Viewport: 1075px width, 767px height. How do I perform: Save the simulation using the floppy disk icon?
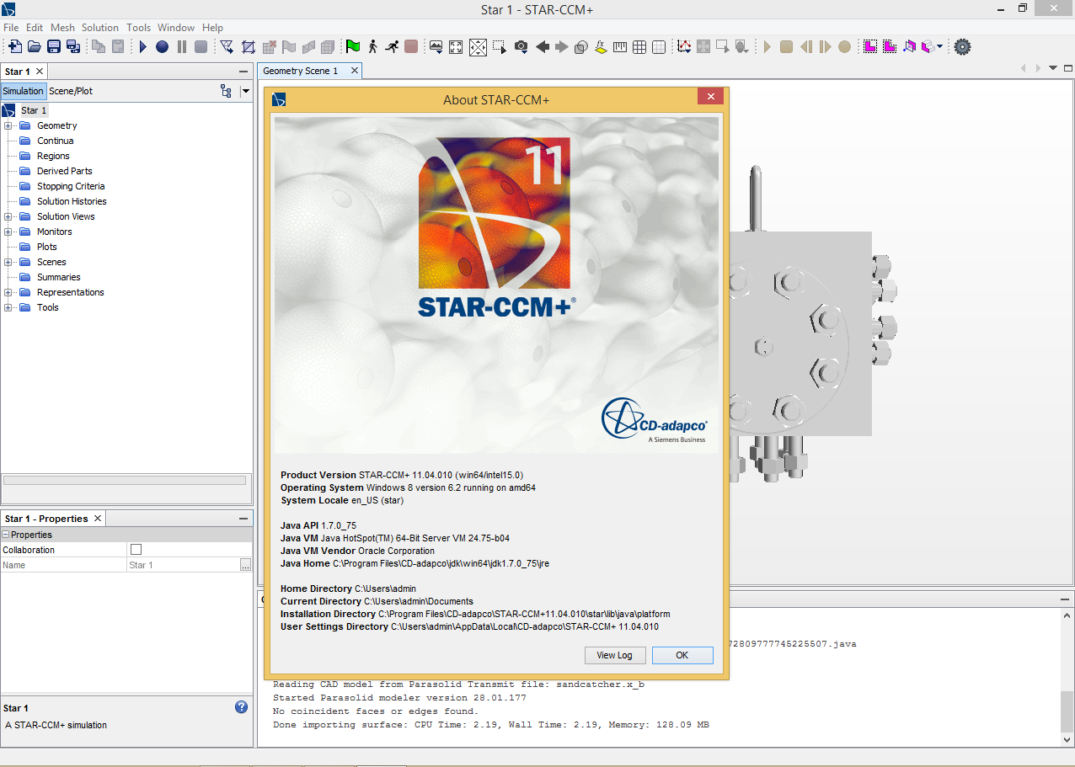pyautogui.click(x=54, y=47)
